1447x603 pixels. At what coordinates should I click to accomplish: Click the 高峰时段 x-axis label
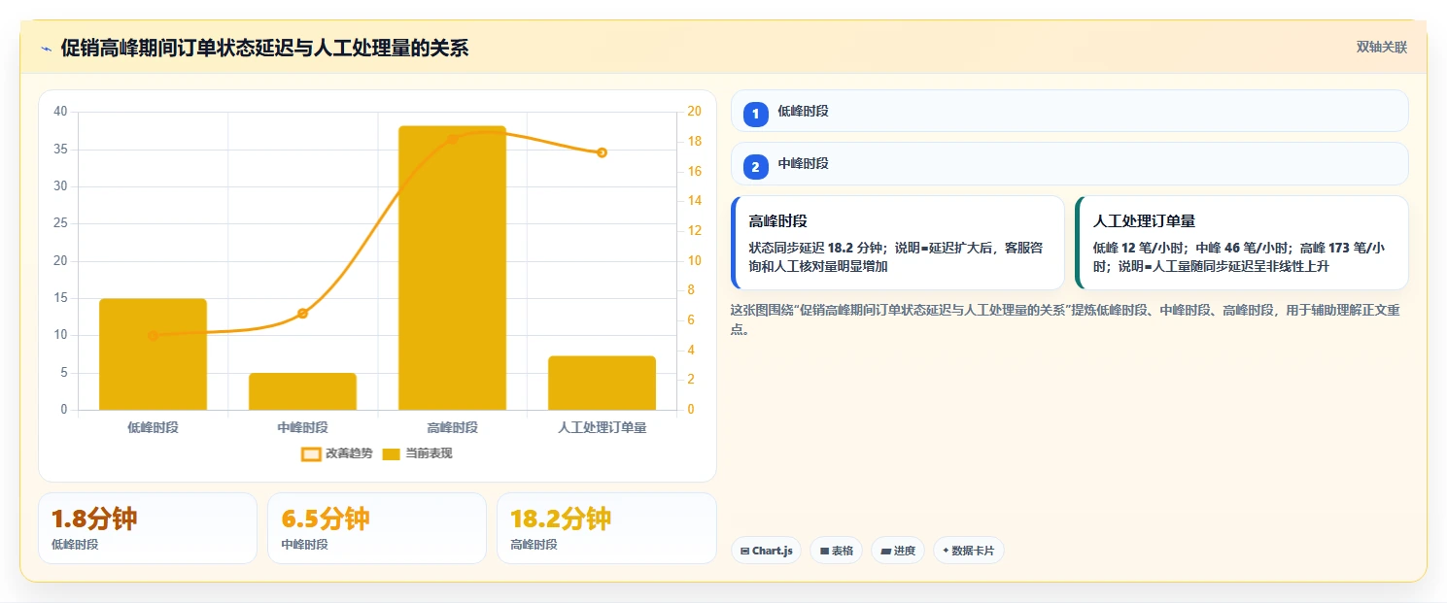click(x=452, y=427)
